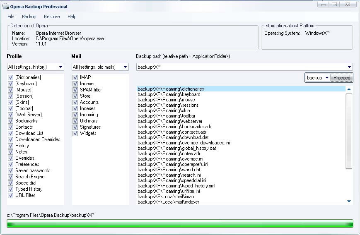Screen dimensions: 360x235
Task: Disable Downloaded Overrides checkbox
Action: coord(10,139)
